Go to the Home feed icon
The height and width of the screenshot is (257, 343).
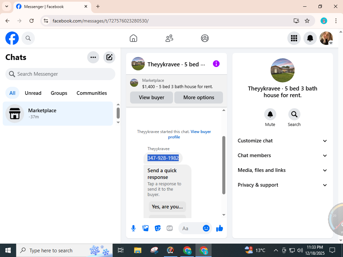coord(133,38)
